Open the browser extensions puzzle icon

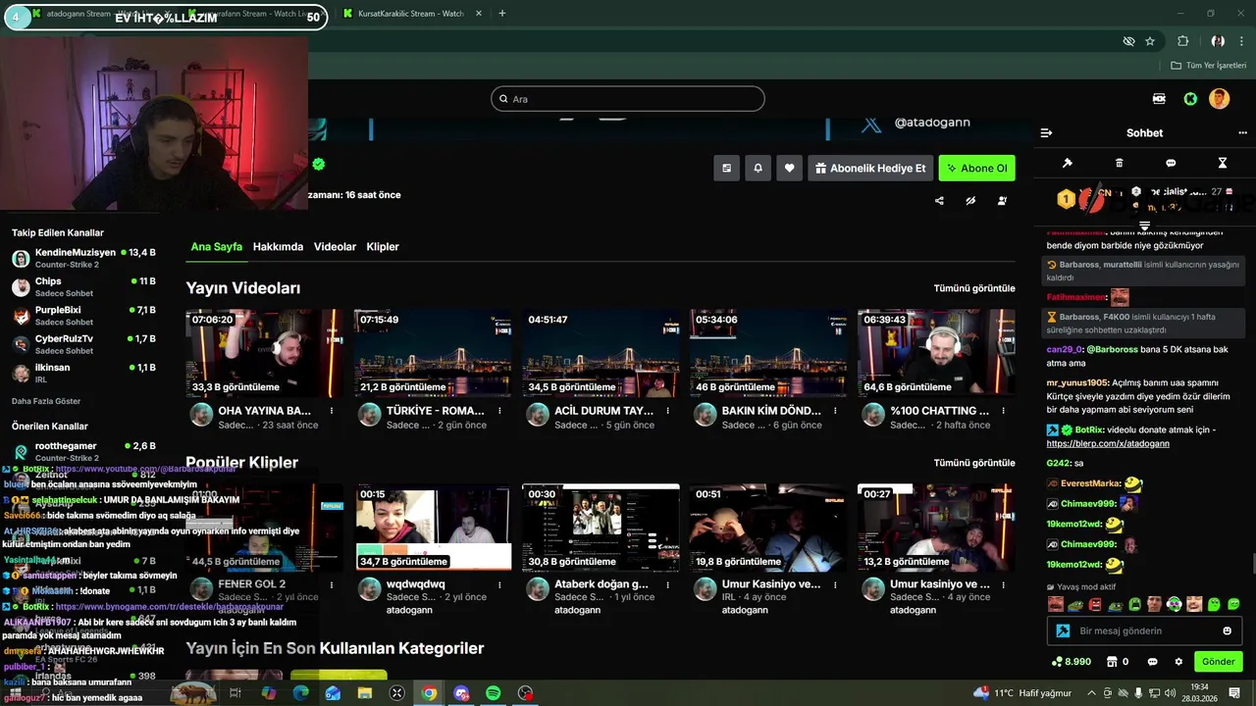click(x=1182, y=41)
